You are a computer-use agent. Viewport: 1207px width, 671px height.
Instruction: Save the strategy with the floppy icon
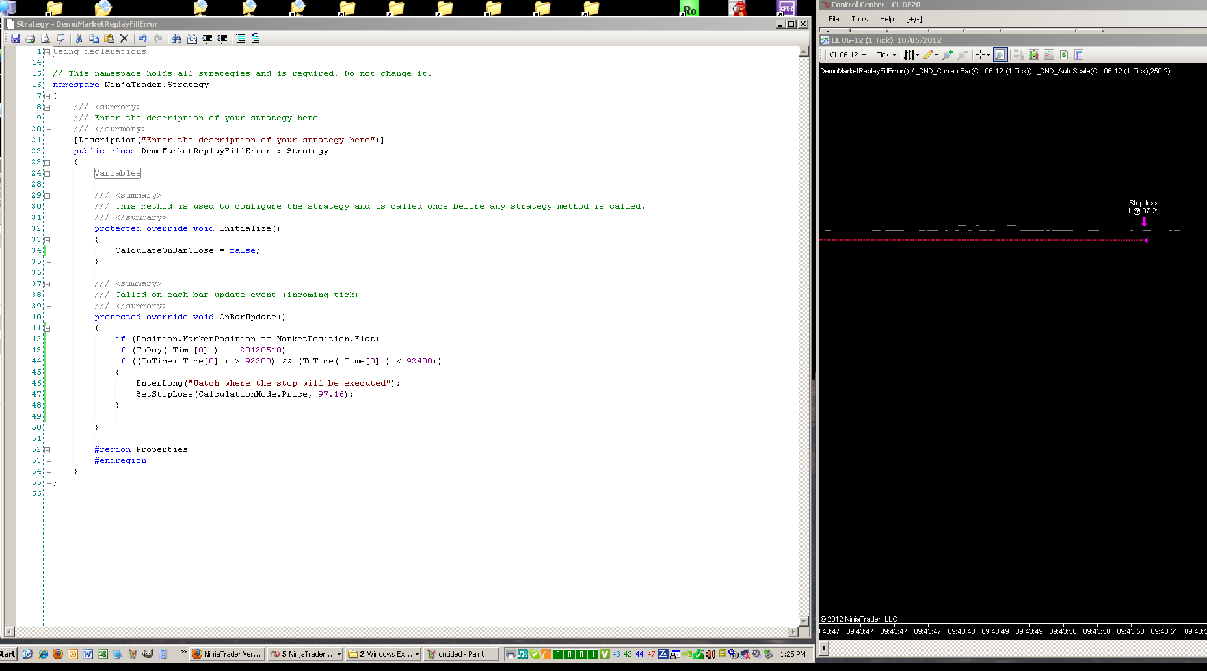tap(16, 39)
